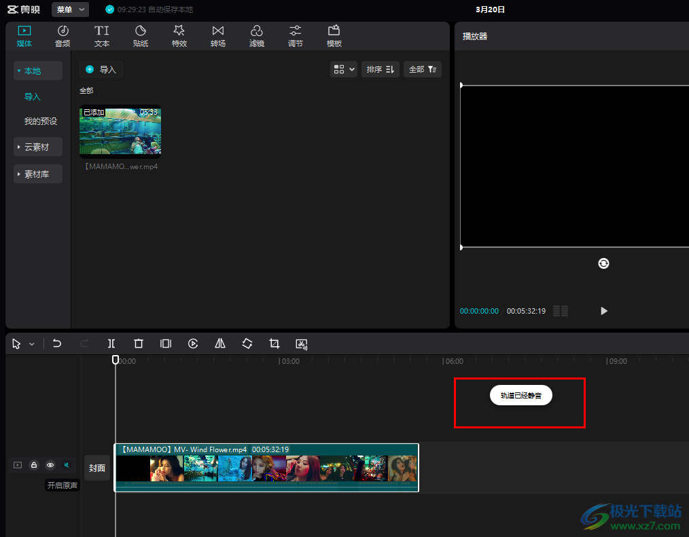
Task: Open the 滤镜 (Filters) tab
Action: pos(256,36)
